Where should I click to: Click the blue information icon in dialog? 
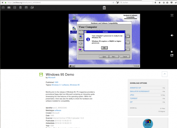point(88,39)
